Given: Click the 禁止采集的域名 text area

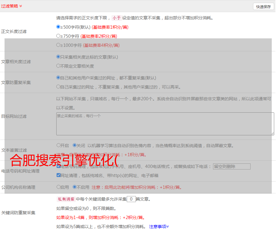Looking at the screenshot, I should (x=165, y=124).
